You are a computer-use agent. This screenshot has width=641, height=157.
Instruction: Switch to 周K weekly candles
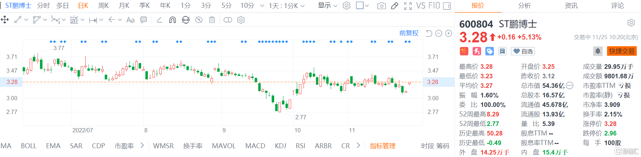coord(104,6)
